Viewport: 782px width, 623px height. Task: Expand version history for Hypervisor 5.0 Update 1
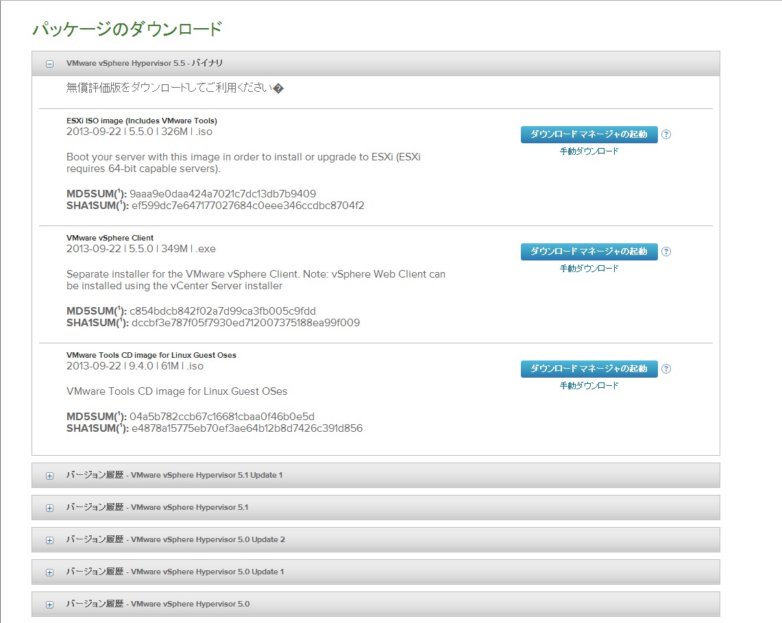click(49, 572)
